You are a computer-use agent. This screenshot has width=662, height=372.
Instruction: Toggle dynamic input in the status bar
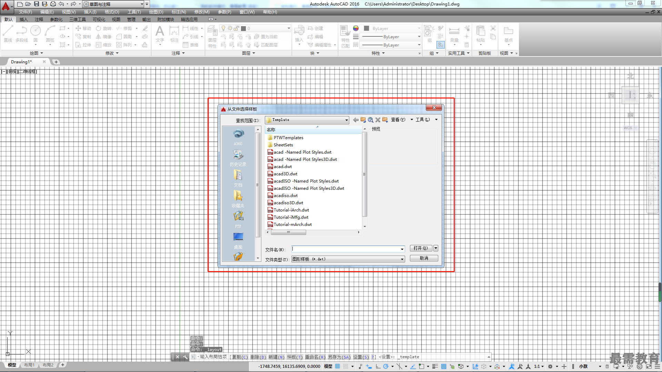[x=369, y=366]
